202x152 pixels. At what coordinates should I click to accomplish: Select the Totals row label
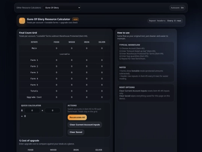click(34, 91)
